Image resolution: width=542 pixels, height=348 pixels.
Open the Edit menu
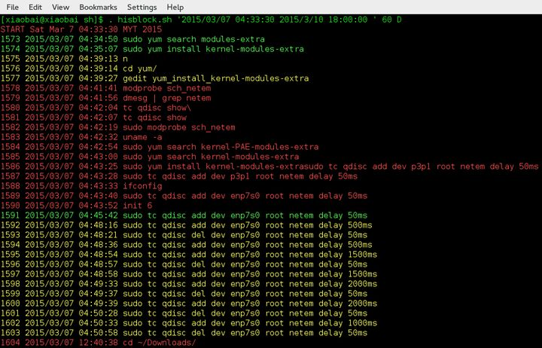(x=35, y=7)
